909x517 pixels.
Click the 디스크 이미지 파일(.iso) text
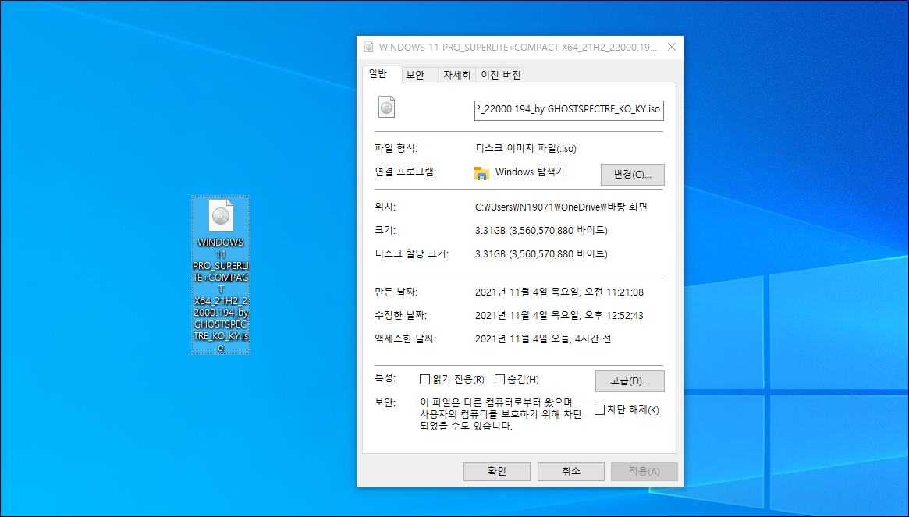coord(526,148)
